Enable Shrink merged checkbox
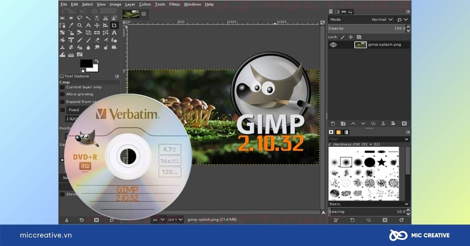The height and width of the screenshot is (246, 470). pos(62,194)
